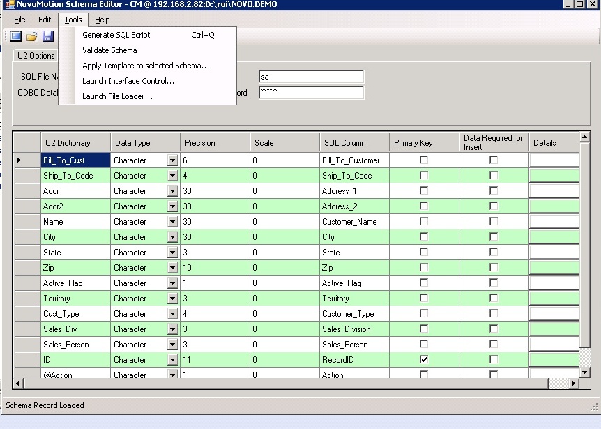Screen dimensions: 601x429
Task: Select Generate SQL Script menu entry
Action: click(x=116, y=35)
